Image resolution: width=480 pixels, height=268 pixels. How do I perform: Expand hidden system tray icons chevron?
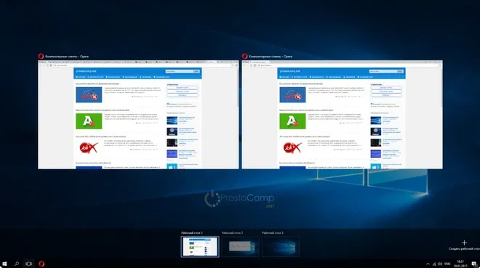[428, 264]
